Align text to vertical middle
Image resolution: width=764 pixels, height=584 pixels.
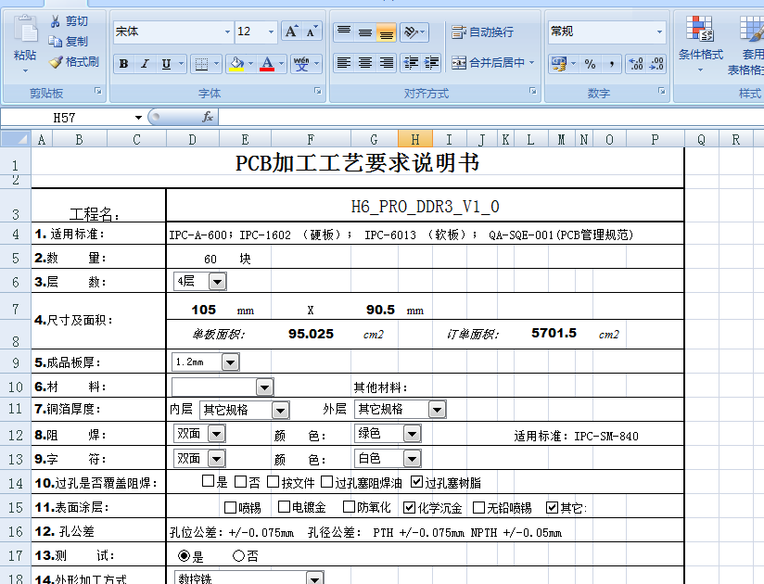coord(365,32)
